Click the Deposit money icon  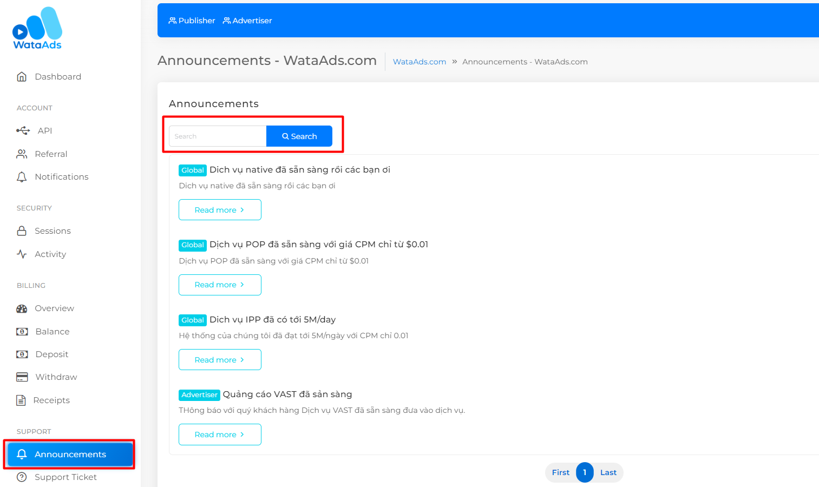click(22, 354)
